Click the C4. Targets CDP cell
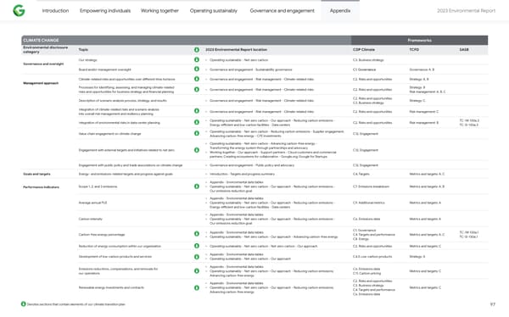The width and height of the screenshot is (509, 317). [x=361, y=175]
